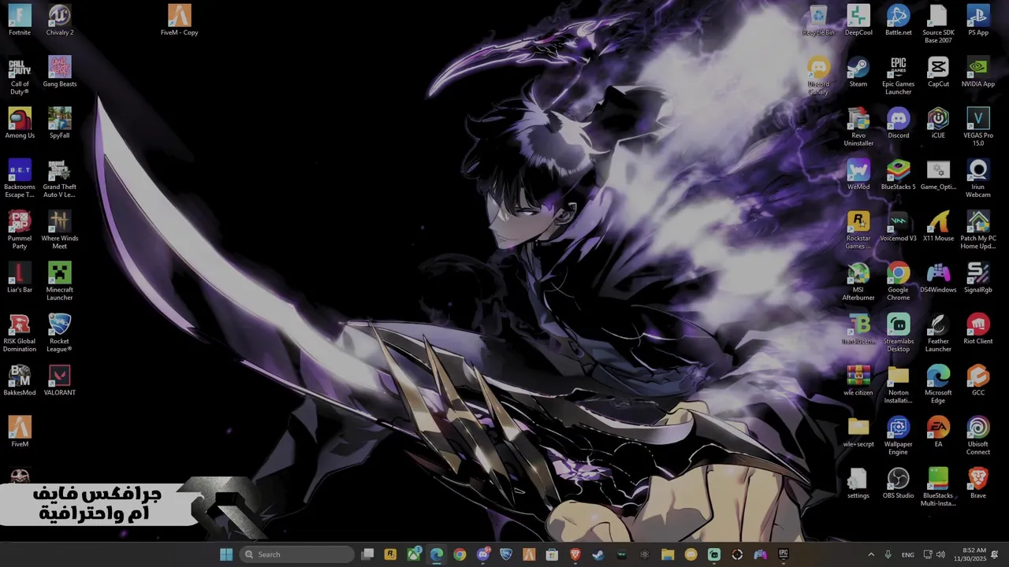Select the Minecraft Launcher desktop icon

[x=60, y=282]
